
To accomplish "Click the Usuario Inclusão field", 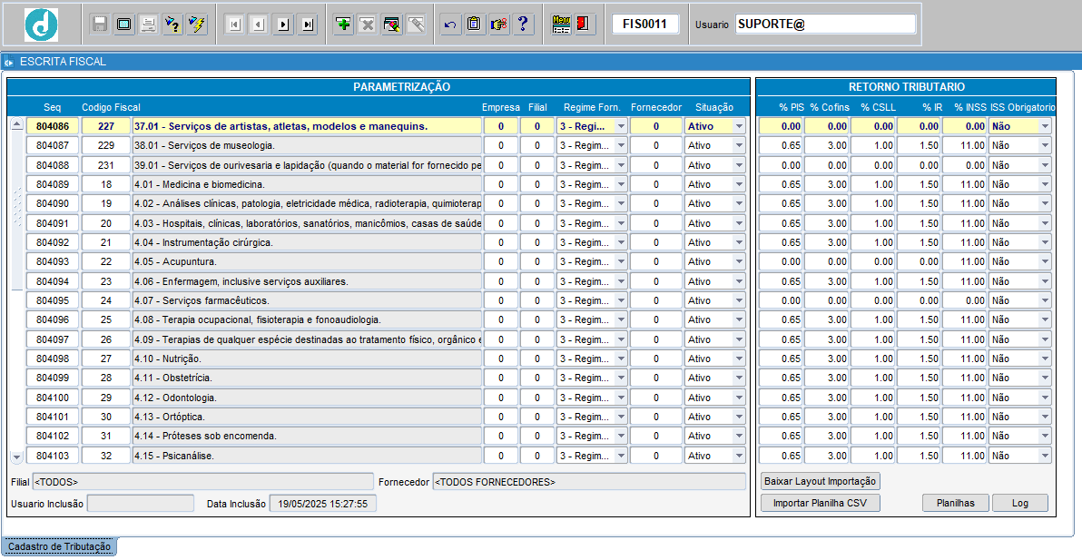I will tap(141, 504).
